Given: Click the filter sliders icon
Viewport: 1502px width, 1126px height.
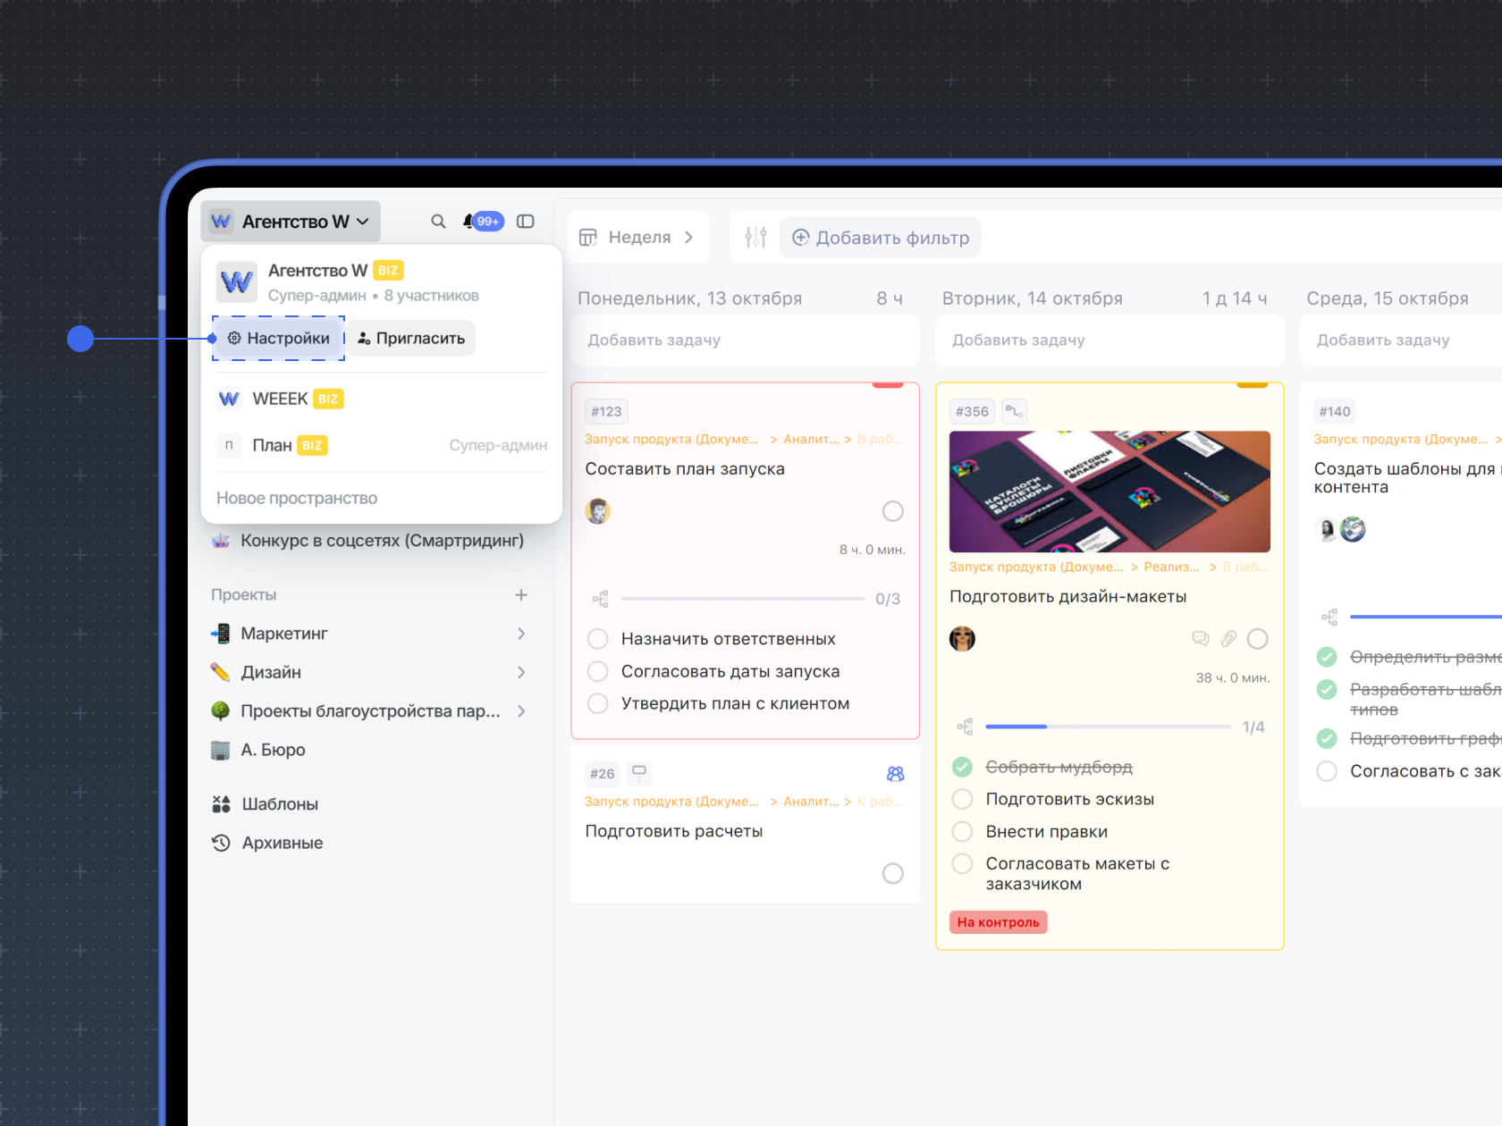Looking at the screenshot, I should click(x=755, y=238).
